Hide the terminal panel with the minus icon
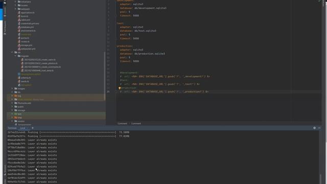327x184 pixels. pos(319,128)
